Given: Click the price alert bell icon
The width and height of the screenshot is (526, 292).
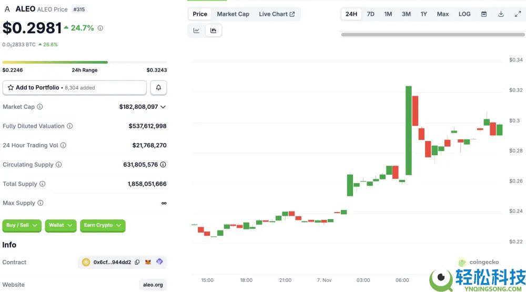Looking at the screenshot, I should [x=158, y=87].
